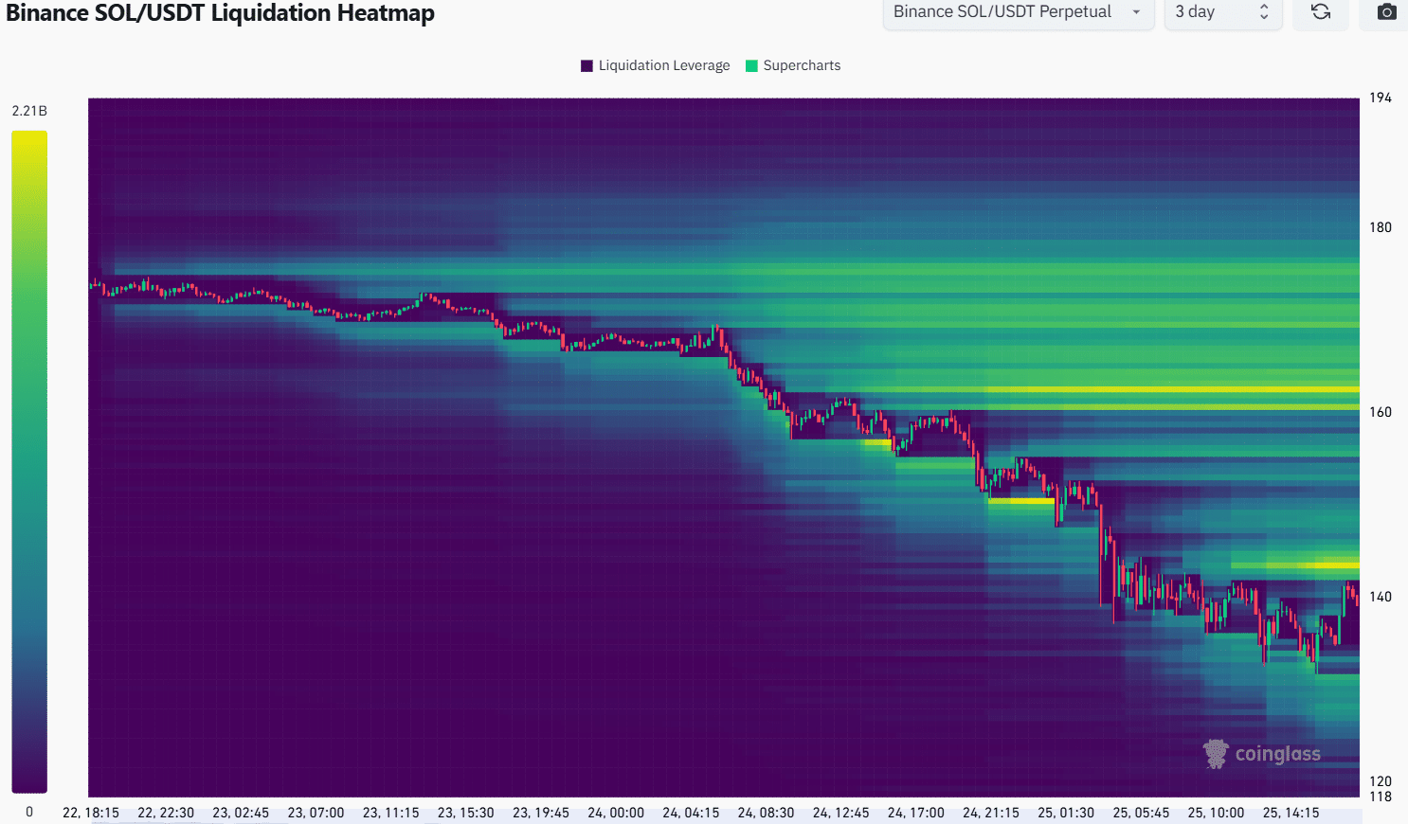Toggle the Liquidation Leverage legend series
This screenshot has height=824, width=1408.
pos(656,65)
